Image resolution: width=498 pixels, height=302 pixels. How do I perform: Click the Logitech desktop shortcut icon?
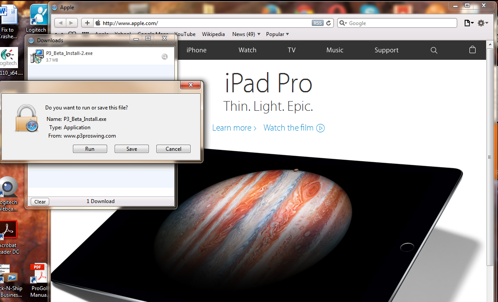point(39,15)
